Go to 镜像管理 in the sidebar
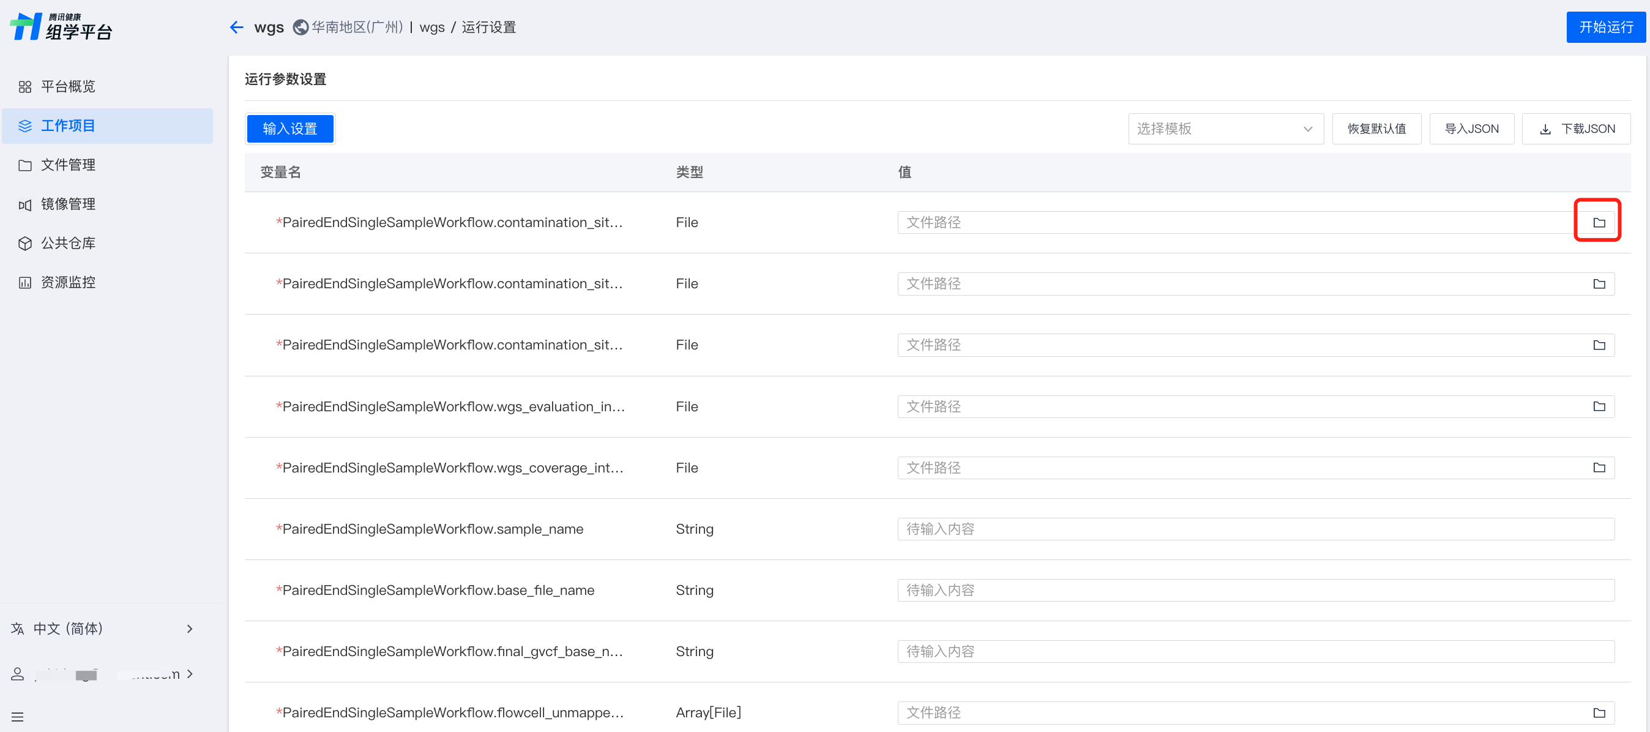Viewport: 1650px width, 732px height. pyautogui.click(x=108, y=204)
